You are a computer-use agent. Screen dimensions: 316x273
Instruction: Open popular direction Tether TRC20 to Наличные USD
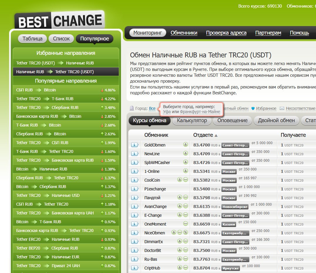pyautogui.click(x=66, y=195)
